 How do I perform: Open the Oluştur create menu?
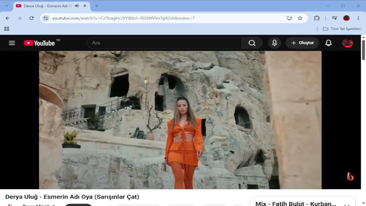click(302, 43)
